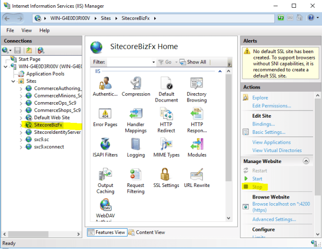Click the Stop website action
The image size is (322, 249).
click(257, 186)
